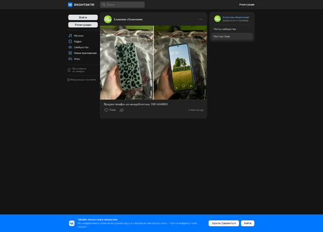323x232 pixels.
Task: Click the community avatar in the right panel
Action: [x=218, y=19]
